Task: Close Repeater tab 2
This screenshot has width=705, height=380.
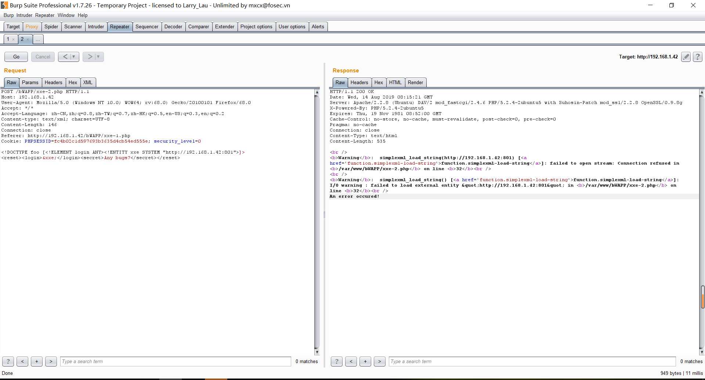Action: [x=28, y=39]
